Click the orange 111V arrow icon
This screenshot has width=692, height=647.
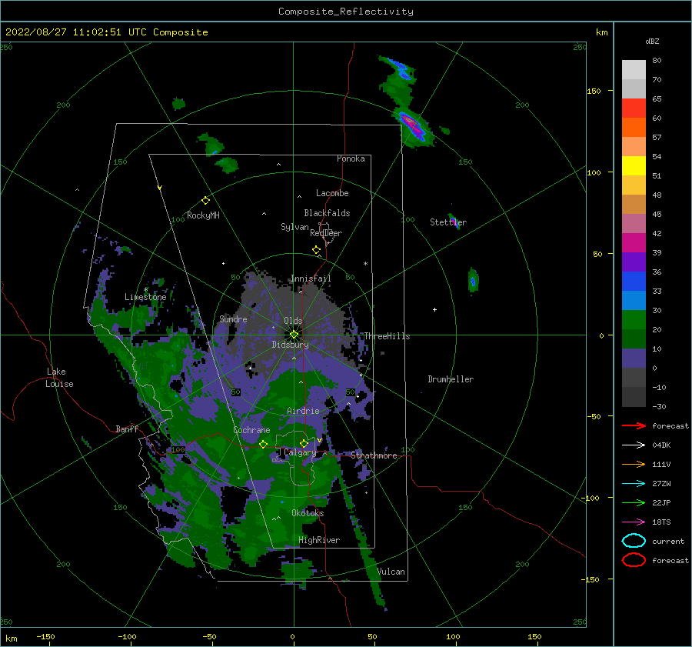[x=634, y=464]
